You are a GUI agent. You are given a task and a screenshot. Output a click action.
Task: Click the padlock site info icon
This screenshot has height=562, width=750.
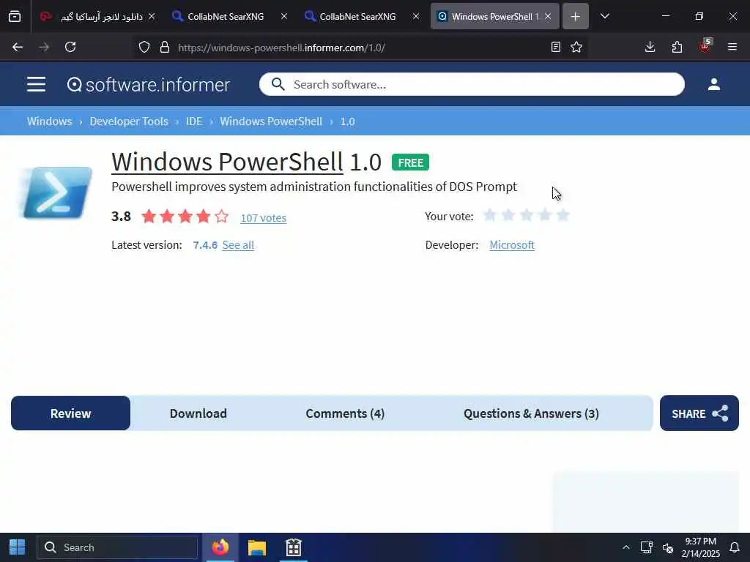tap(165, 48)
